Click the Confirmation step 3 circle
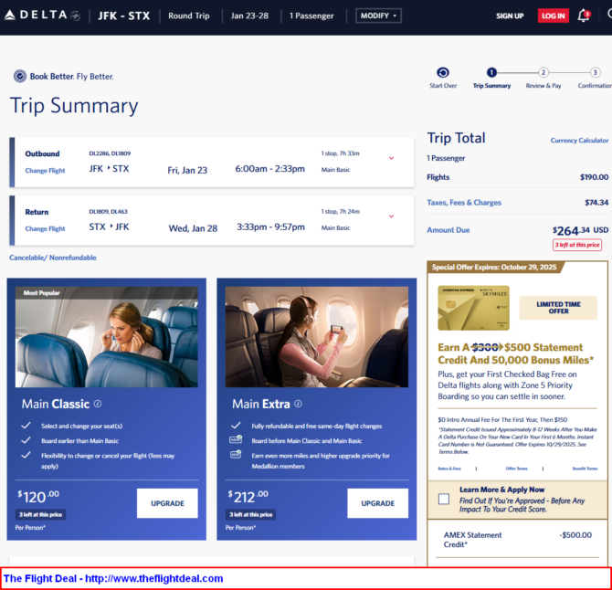The image size is (612, 590). [x=595, y=73]
